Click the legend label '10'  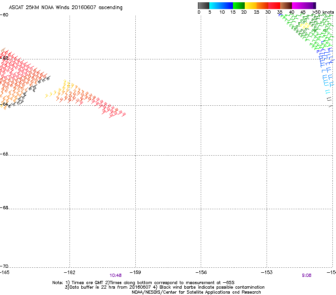point(222,12)
